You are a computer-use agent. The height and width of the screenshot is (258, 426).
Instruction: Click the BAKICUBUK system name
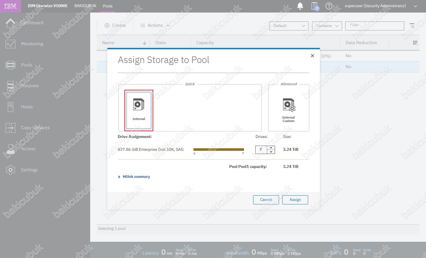(x=85, y=6)
